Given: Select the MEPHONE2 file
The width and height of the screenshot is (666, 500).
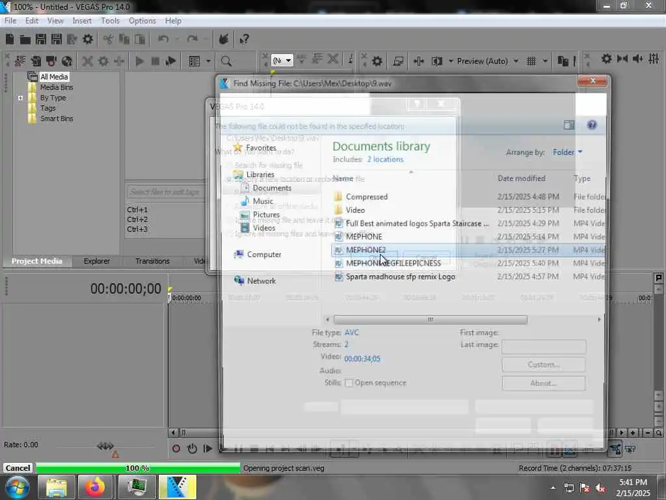Looking at the screenshot, I should click(x=467, y=250).
